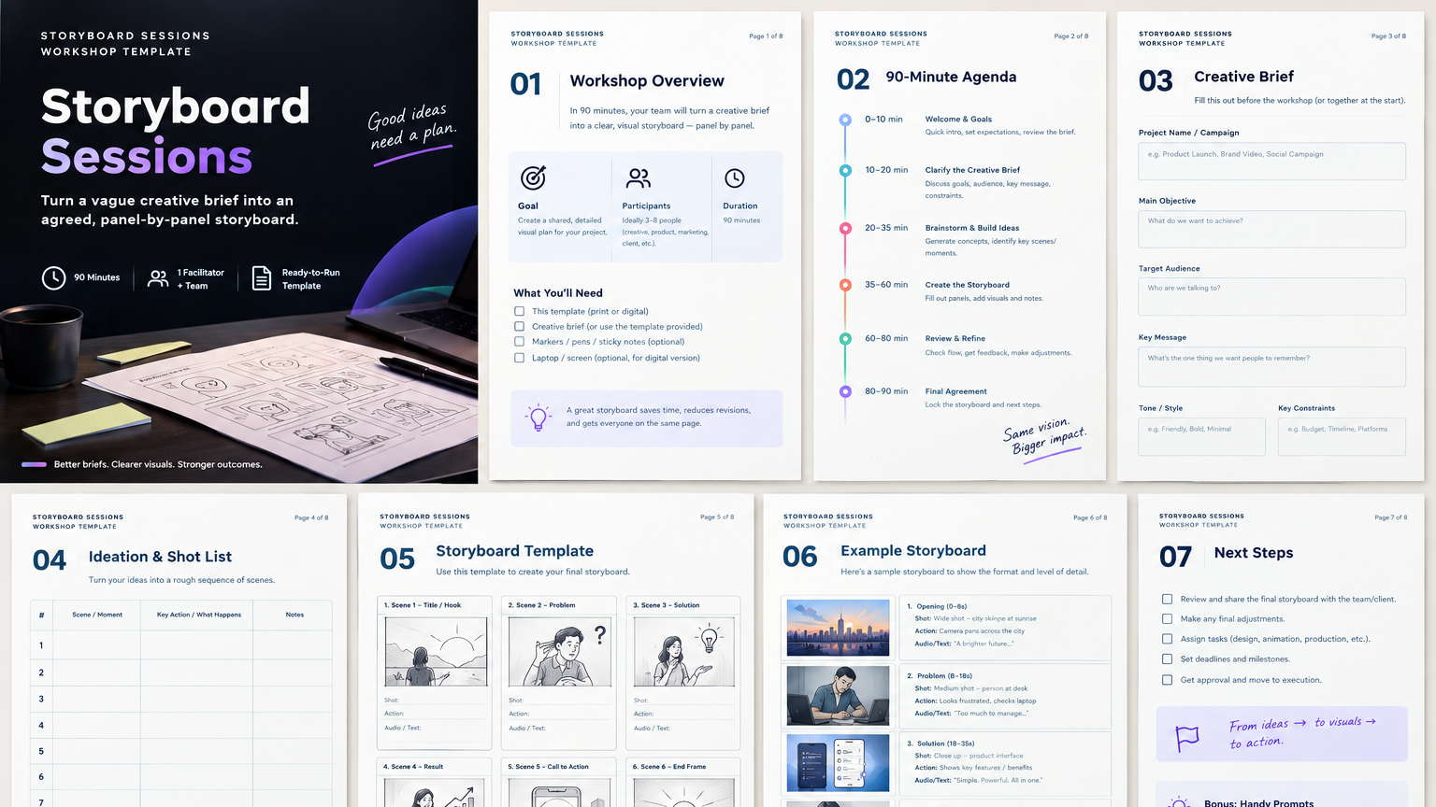Click the 'Scene / Moment' column header
Viewport: 1436px width, 807px height.
click(x=97, y=615)
